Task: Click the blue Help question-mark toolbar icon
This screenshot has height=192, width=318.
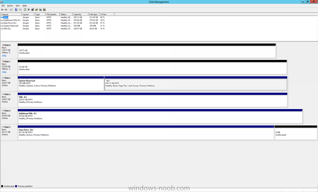Action: (16, 10)
